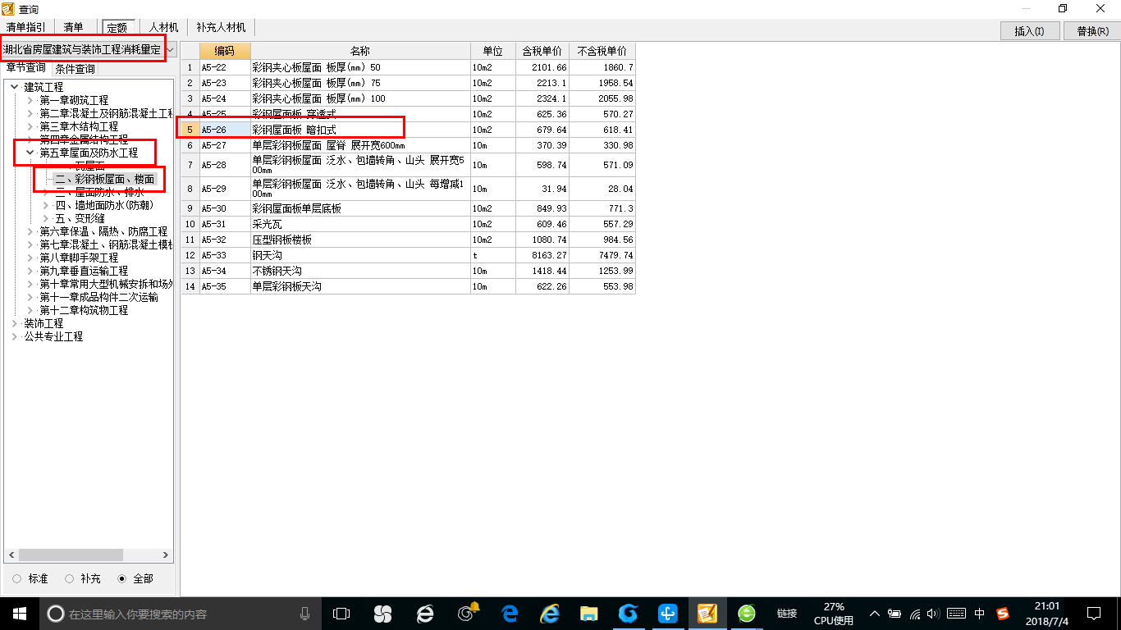Click the 插入(I) button
This screenshot has width=1121, height=630.
pyautogui.click(x=1029, y=31)
